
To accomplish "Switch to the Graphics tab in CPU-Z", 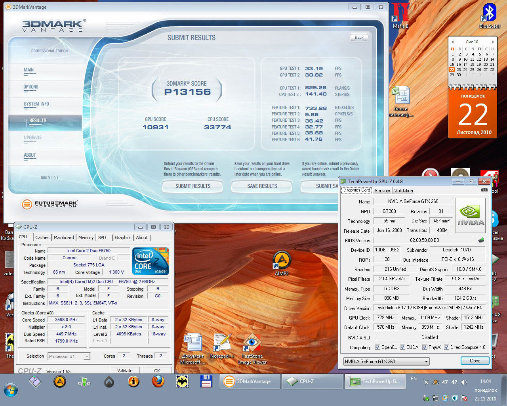I will tap(123, 237).
